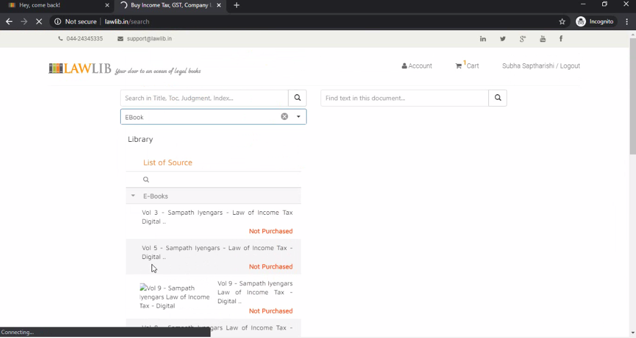Open Vol 9 - Sampath Iyengars book title
This screenshot has height=338, width=636.
255,292
